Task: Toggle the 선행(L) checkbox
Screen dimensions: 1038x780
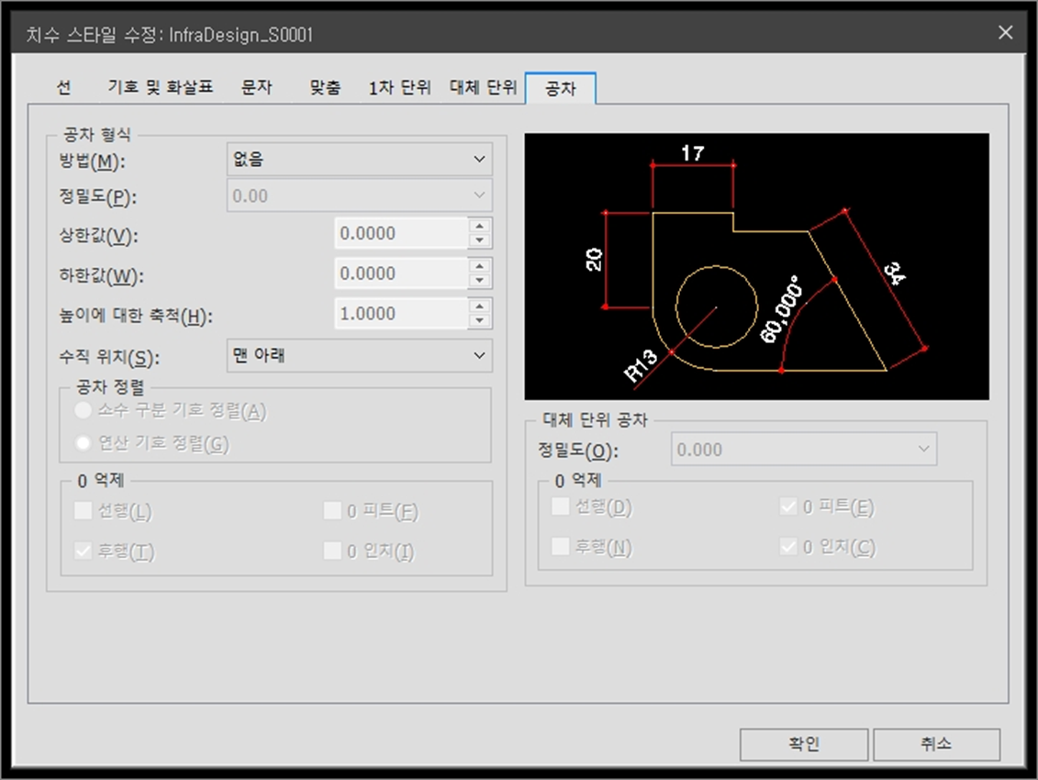Action: (x=84, y=511)
